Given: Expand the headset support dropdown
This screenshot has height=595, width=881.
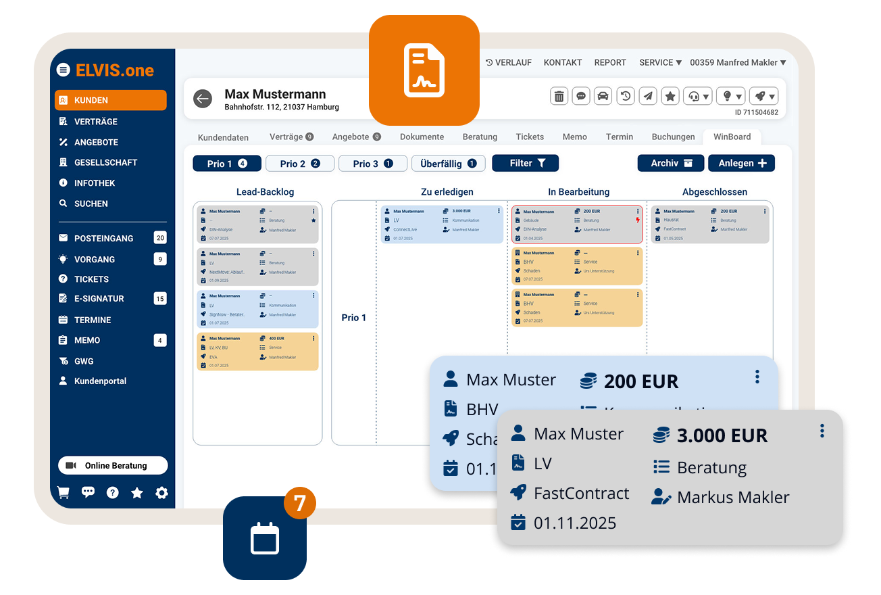Looking at the screenshot, I should pyautogui.click(x=698, y=96).
